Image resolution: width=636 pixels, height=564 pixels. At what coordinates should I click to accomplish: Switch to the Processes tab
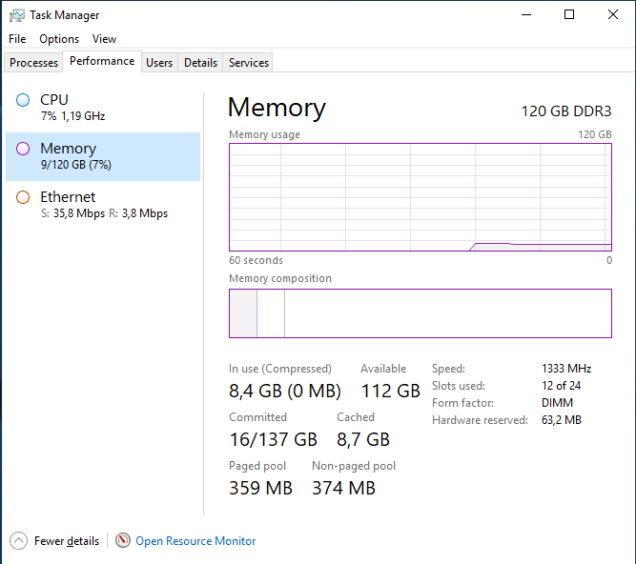(34, 63)
